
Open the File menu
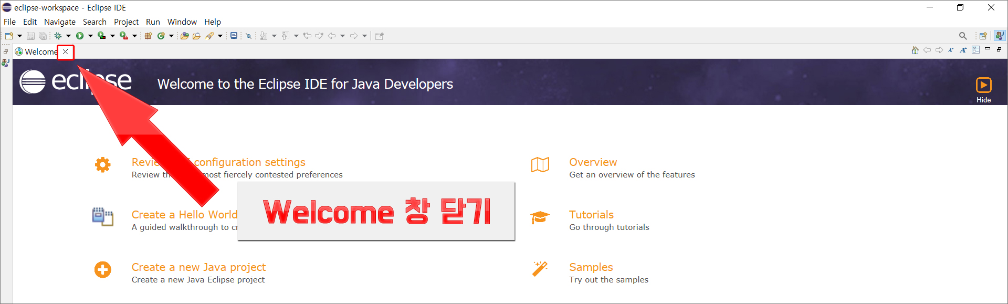point(10,22)
